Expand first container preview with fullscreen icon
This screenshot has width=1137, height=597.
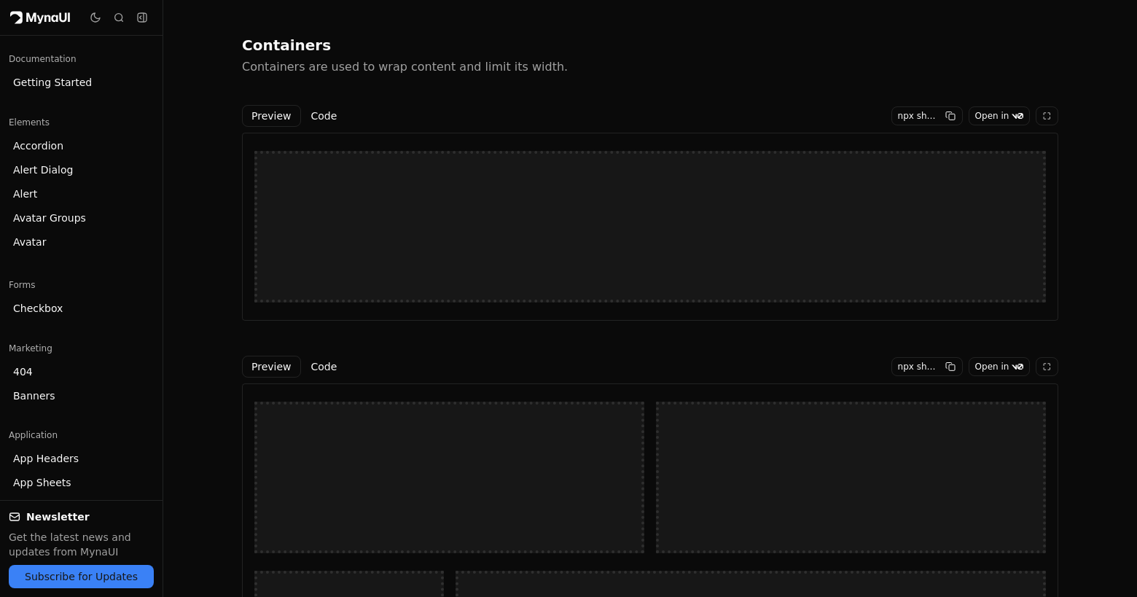1047,115
